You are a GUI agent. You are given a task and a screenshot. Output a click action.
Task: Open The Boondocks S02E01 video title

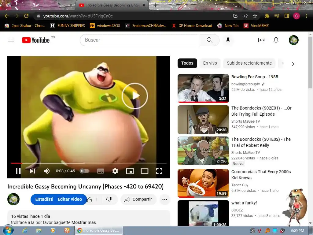click(261, 111)
